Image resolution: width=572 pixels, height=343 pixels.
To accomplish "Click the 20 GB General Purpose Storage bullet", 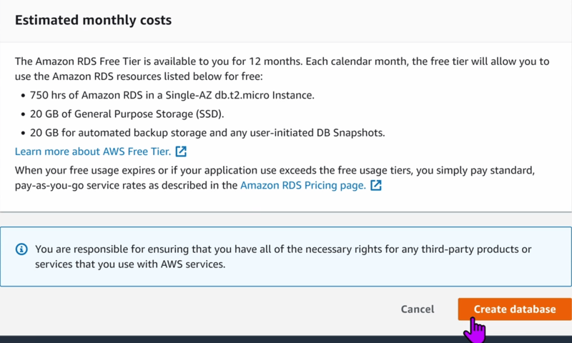I will pos(127,114).
